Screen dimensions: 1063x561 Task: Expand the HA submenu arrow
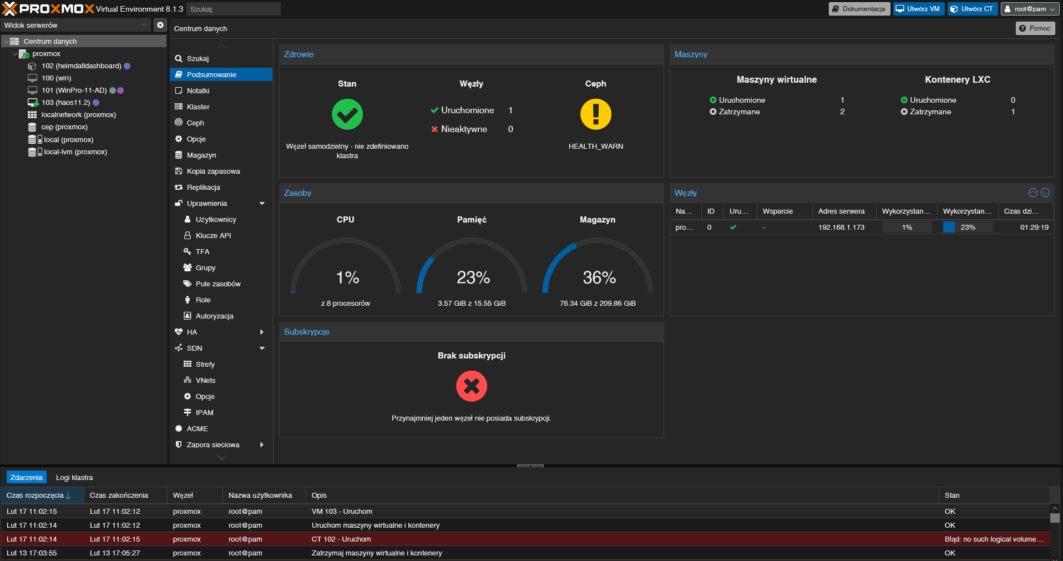pos(261,332)
